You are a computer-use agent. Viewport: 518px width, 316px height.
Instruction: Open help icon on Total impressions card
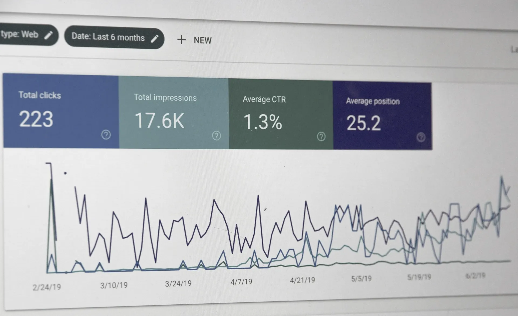click(216, 135)
